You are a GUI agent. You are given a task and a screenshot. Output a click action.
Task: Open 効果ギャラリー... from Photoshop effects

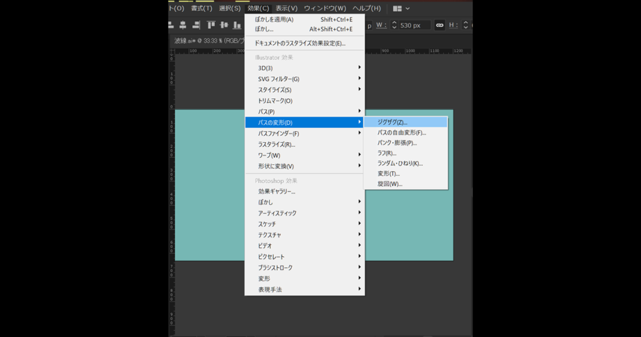277,191
